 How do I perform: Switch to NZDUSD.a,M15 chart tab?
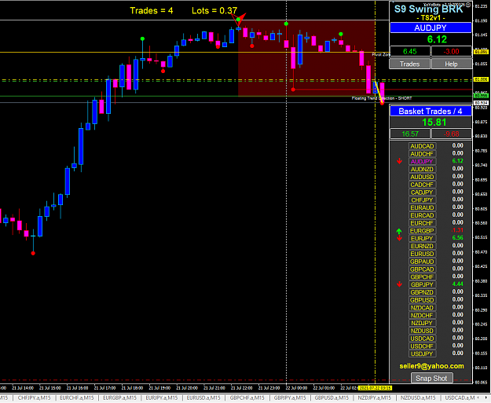click(x=418, y=398)
